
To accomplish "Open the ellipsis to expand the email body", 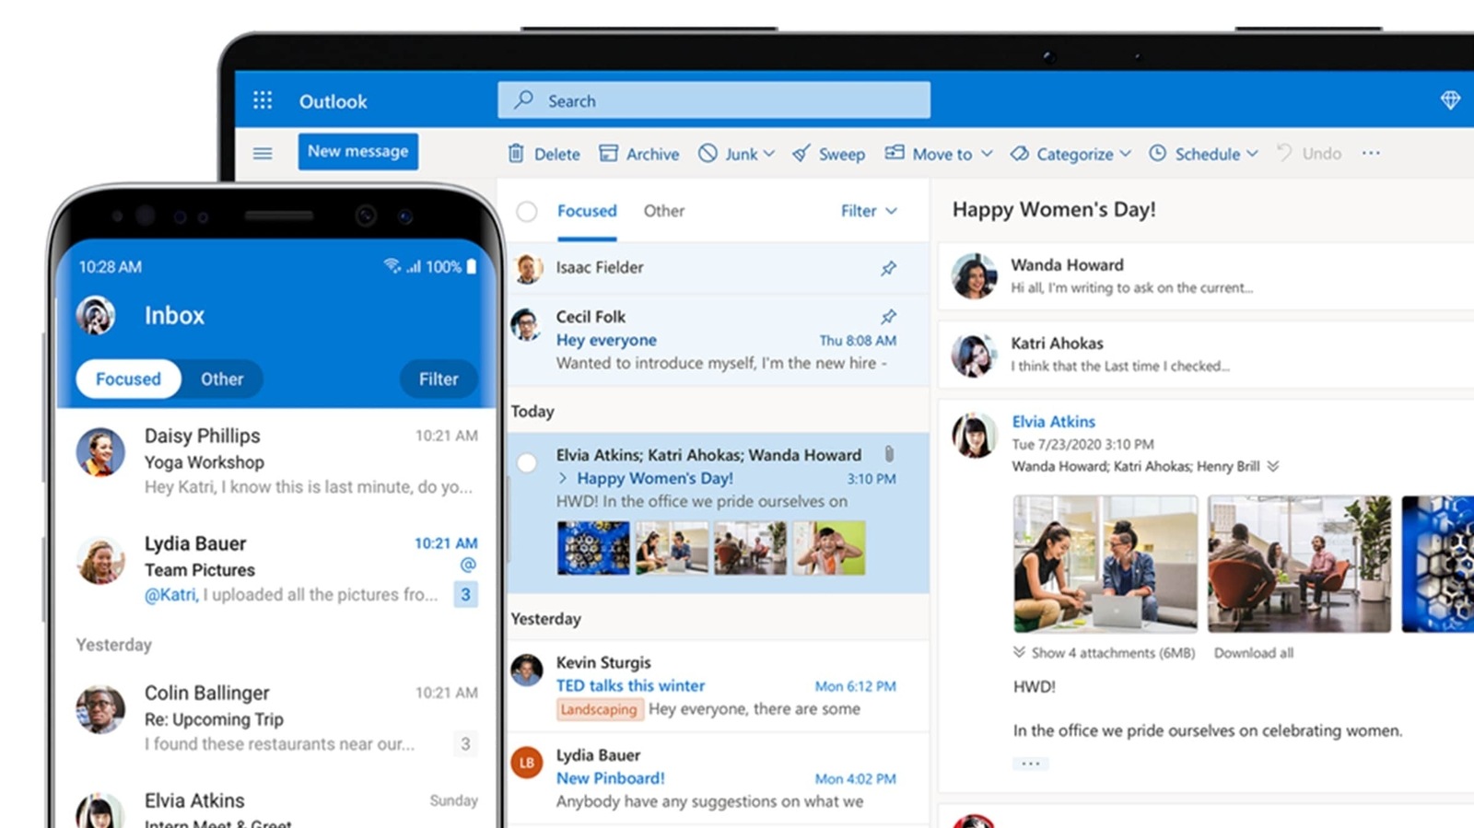I will 1030,764.
